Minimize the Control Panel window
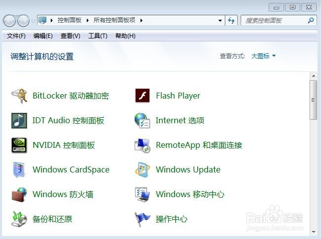321x239 pixels. pos(276,7)
